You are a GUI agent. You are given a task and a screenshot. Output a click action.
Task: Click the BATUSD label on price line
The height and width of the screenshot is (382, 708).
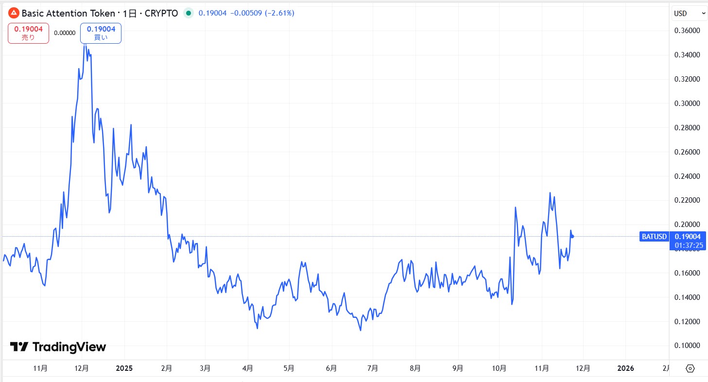click(654, 237)
